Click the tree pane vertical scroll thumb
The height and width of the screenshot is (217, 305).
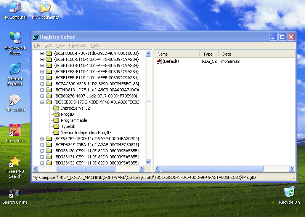(x=148, y=102)
